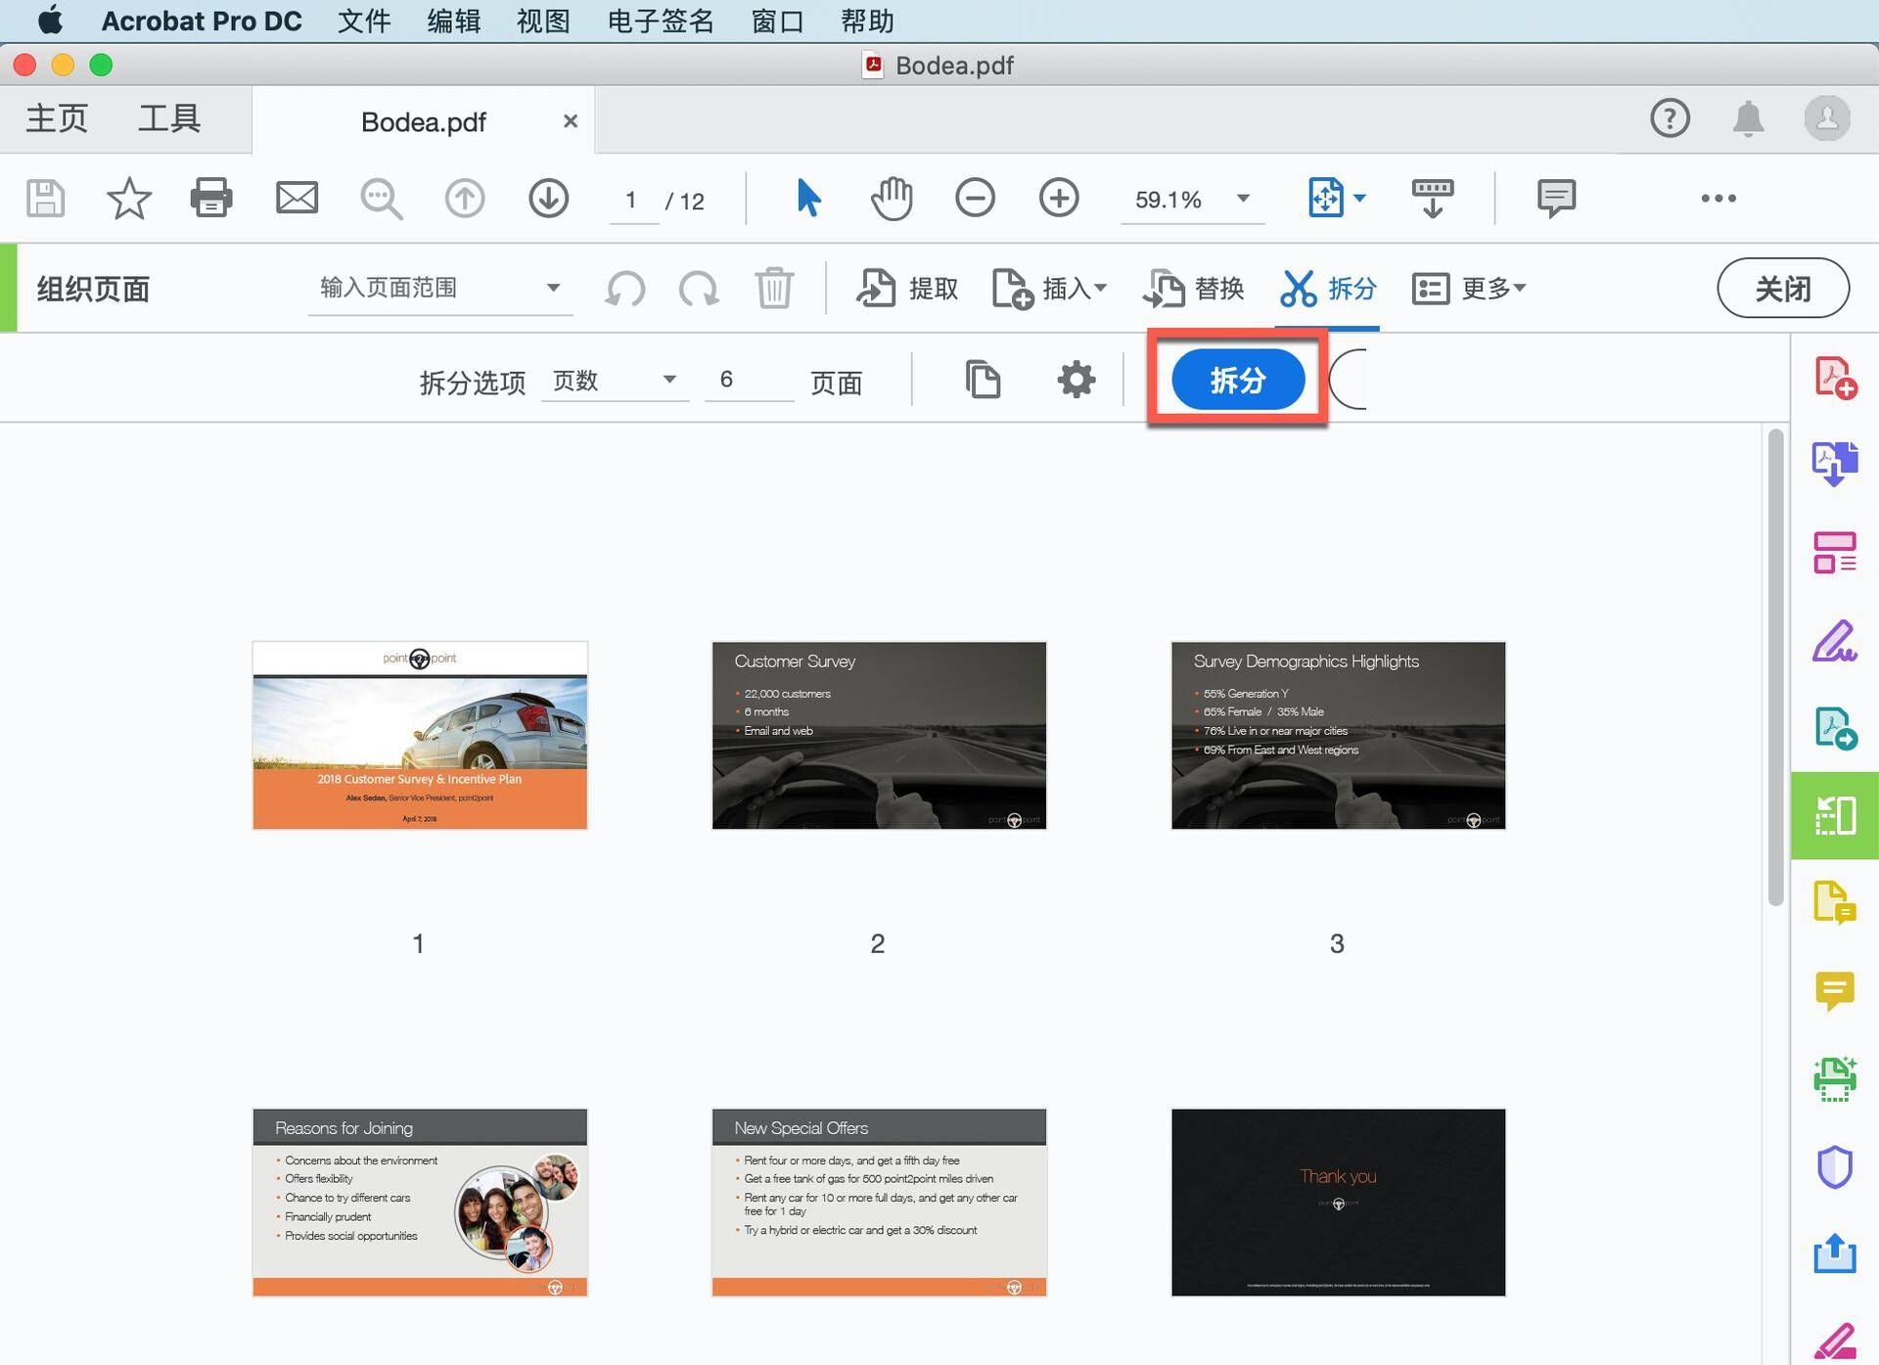Expand the 拆分选项 page count dropdown
1879x1365 pixels.
coord(669,380)
